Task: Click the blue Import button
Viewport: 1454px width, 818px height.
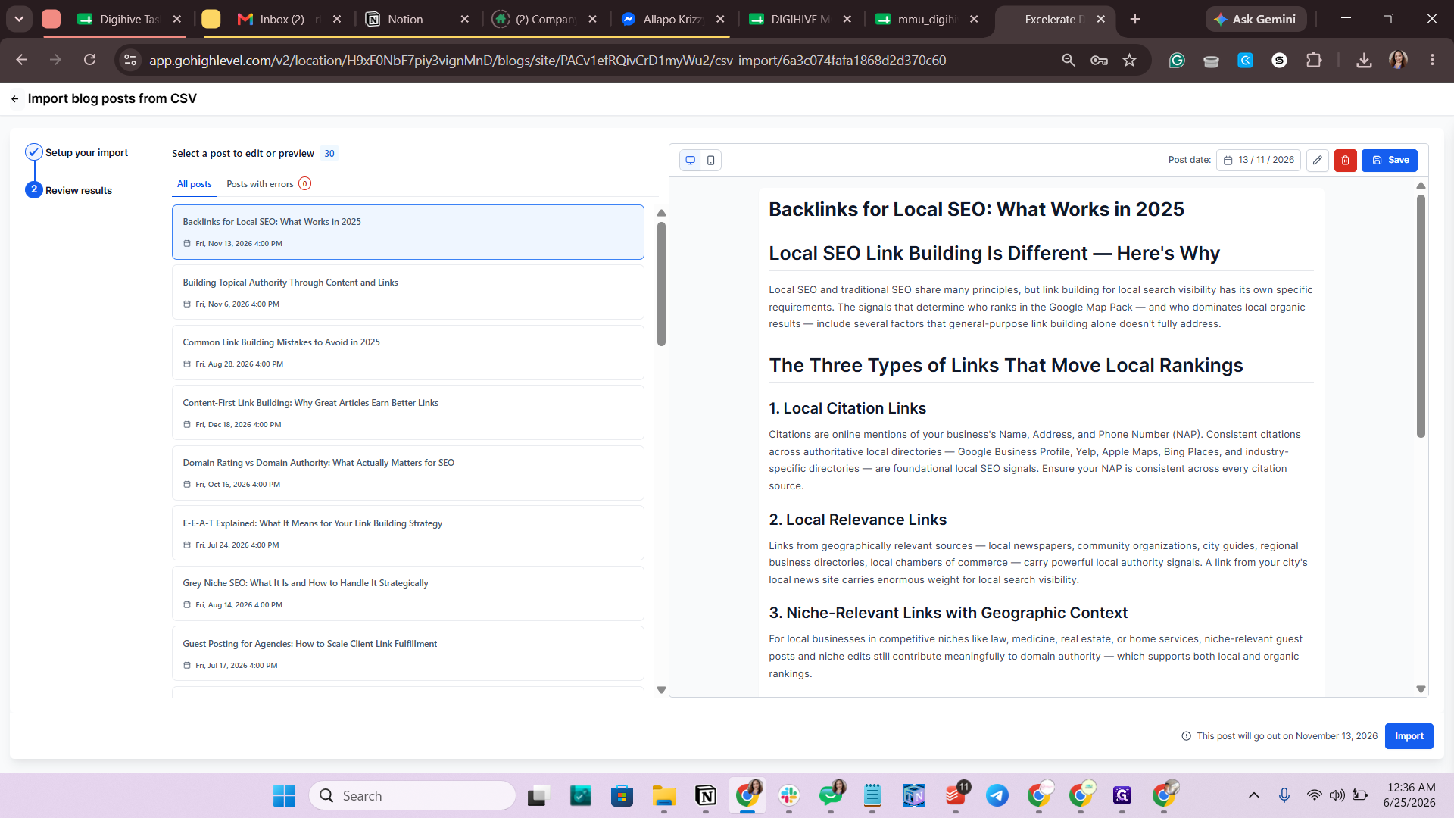Action: [x=1409, y=736]
